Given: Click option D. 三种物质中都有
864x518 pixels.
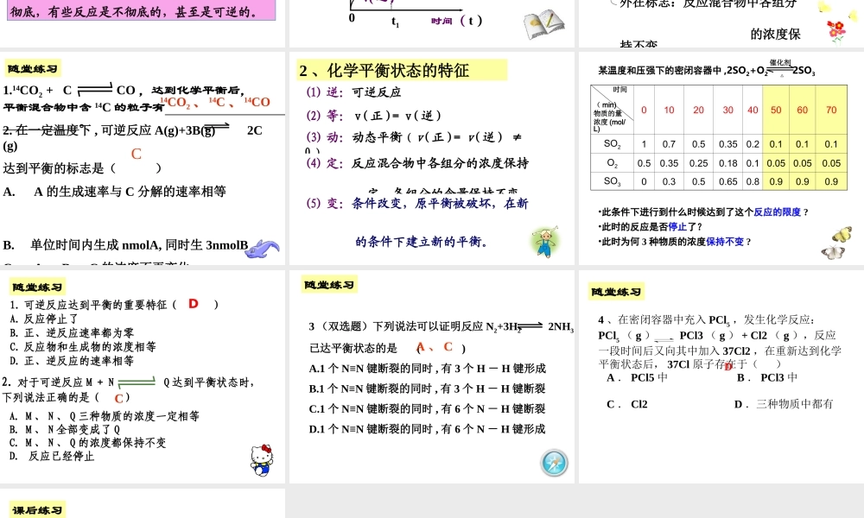Looking at the screenshot, I should tap(784, 404).
